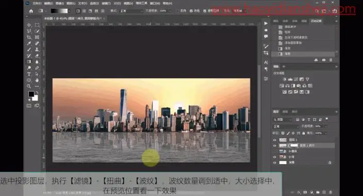This screenshot has width=363, height=196.
Task: Select the Gradient tool in toolbox
Action: tap(29, 62)
